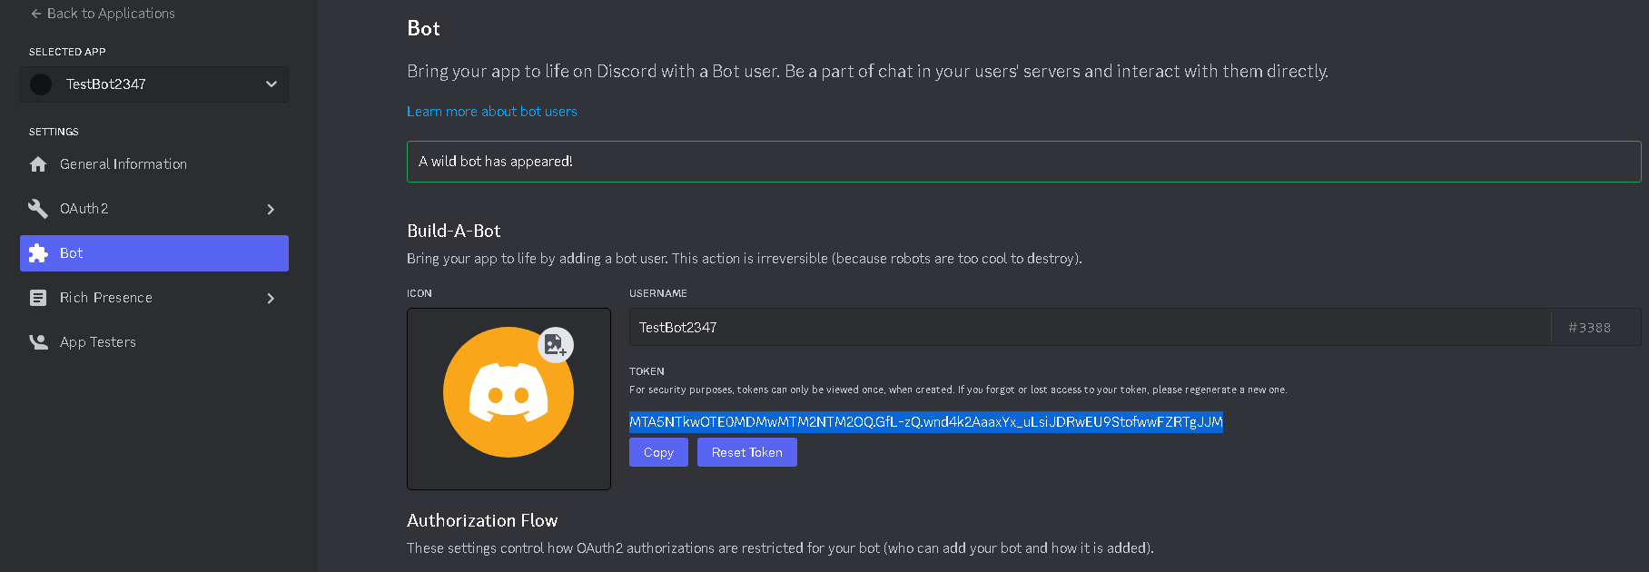The image size is (1649, 572).
Task: Copy the bot token
Action: pos(658,452)
